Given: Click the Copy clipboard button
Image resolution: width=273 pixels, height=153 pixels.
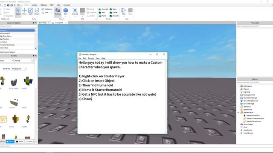Looking at the screenshot, I should 7,9.
